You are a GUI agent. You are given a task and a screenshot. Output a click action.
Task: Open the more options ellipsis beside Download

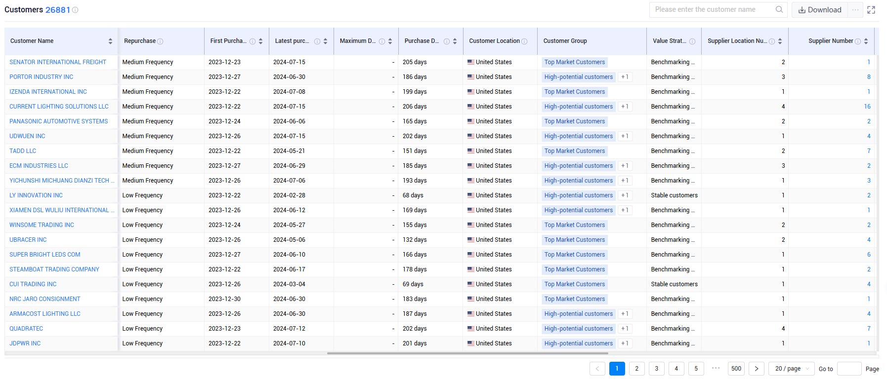(x=855, y=10)
